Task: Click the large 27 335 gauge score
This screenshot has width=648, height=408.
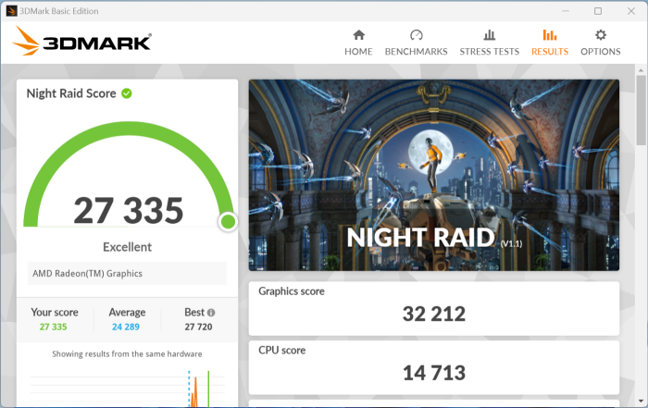Action: point(129,211)
